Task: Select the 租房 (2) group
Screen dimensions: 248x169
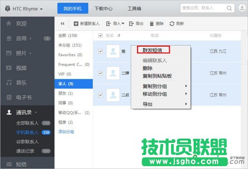Action: (73, 122)
